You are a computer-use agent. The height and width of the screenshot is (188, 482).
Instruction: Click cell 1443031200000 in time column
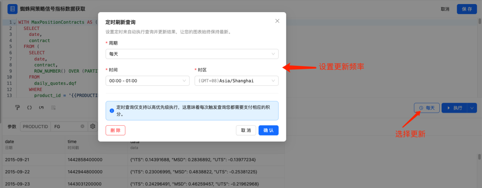click(96, 184)
